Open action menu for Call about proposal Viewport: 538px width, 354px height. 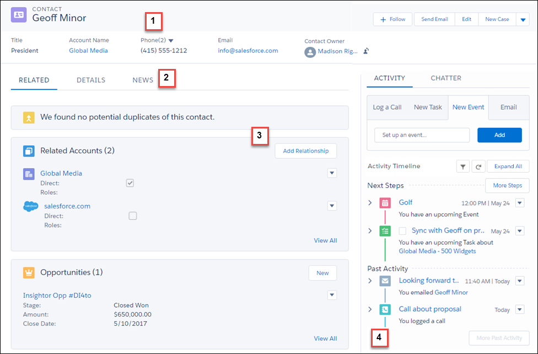(x=520, y=309)
